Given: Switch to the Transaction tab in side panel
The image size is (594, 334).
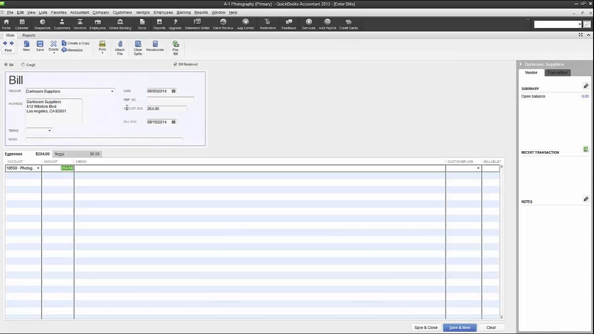Looking at the screenshot, I should [x=557, y=72].
